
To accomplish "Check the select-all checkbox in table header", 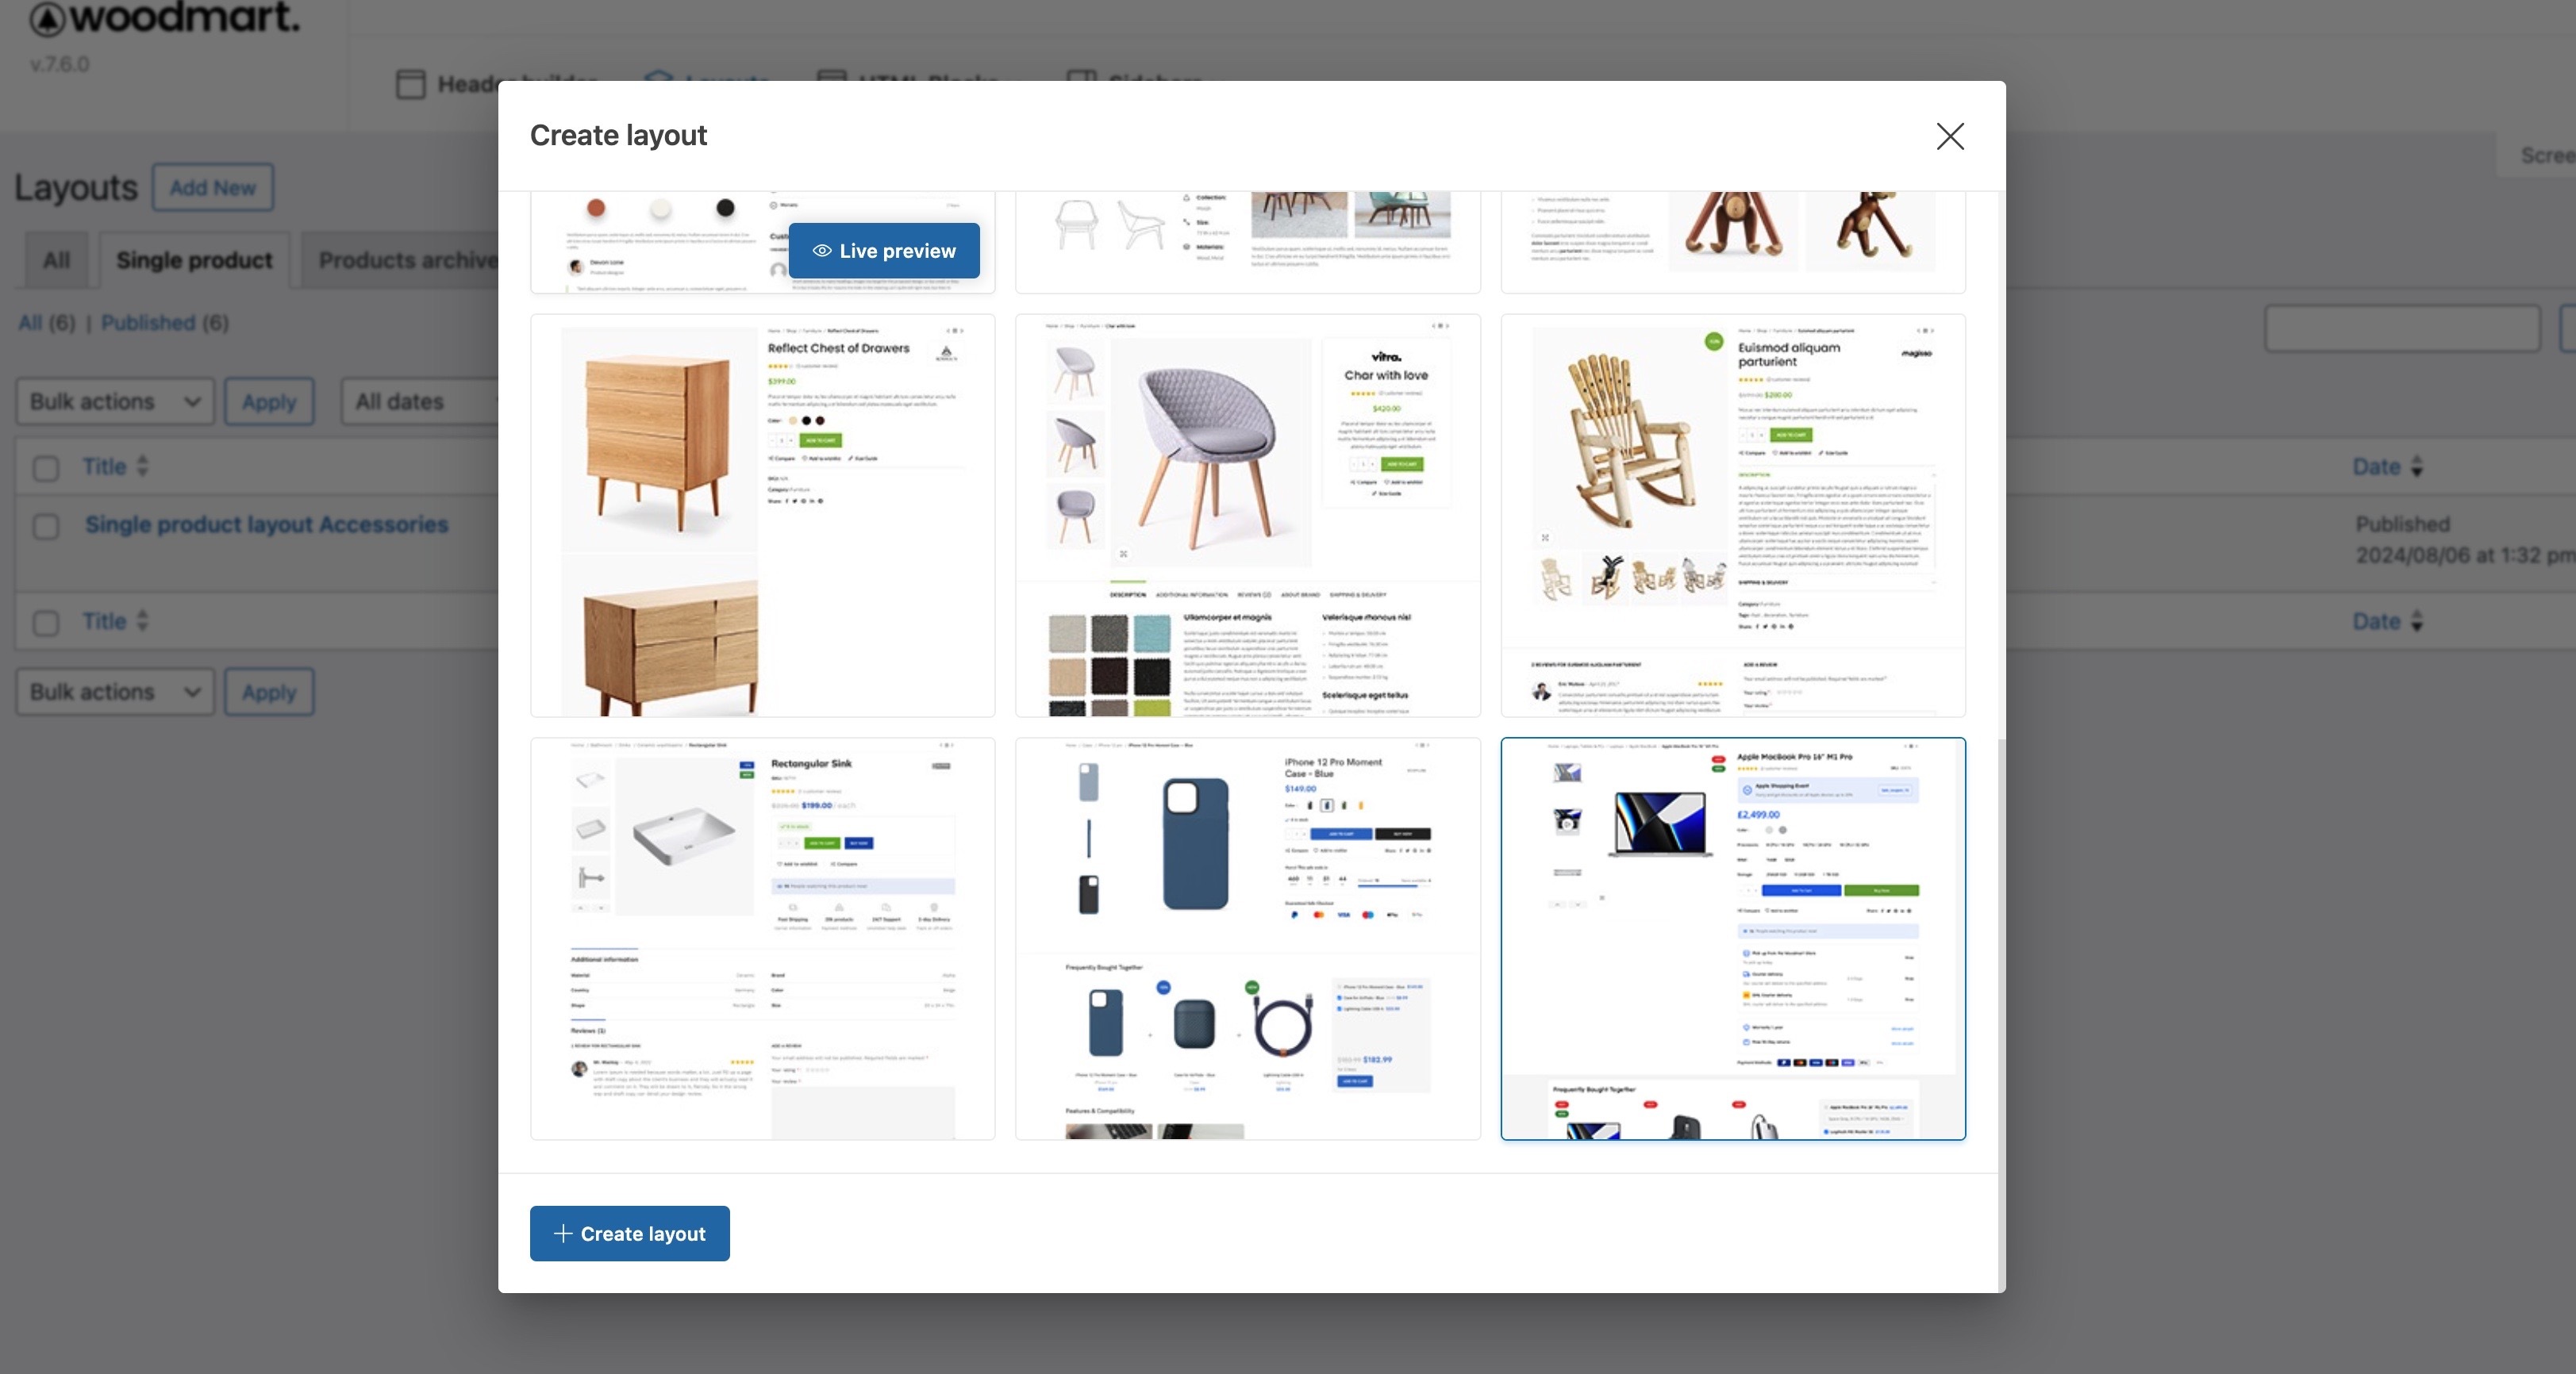I will tap(46, 468).
